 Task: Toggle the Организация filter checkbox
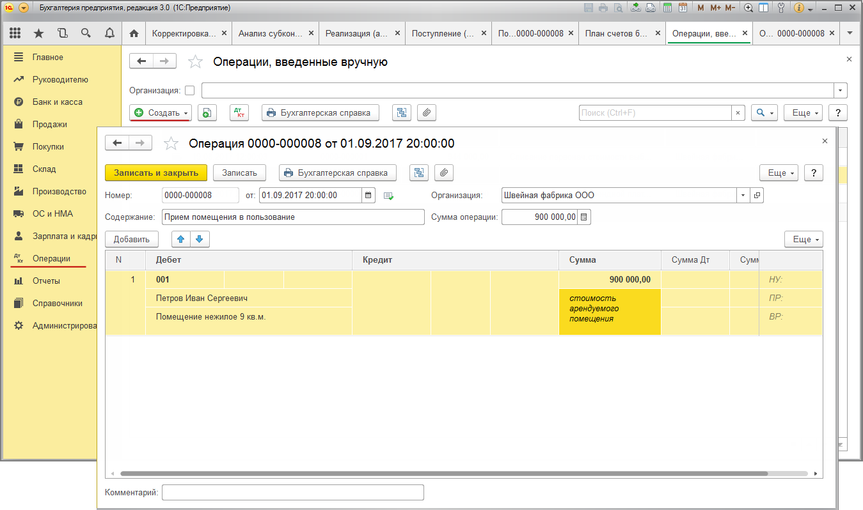(x=189, y=90)
